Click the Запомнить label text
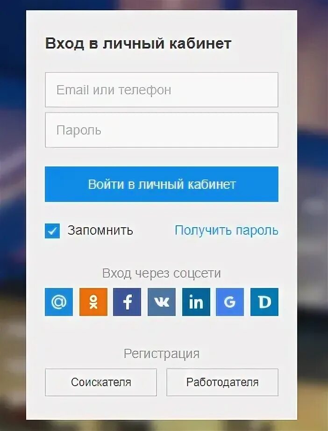The width and height of the screenshot is (328, 431). [x=100, y=230]
